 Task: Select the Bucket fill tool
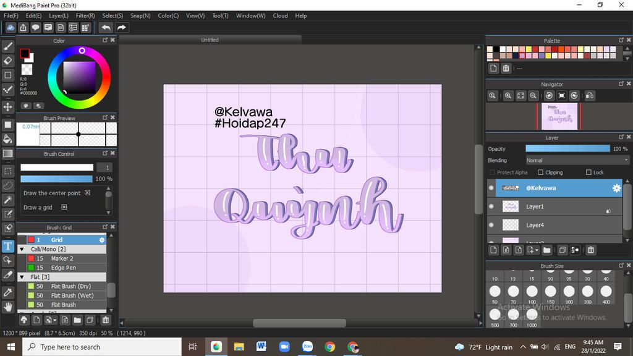(x=7, y=139)
